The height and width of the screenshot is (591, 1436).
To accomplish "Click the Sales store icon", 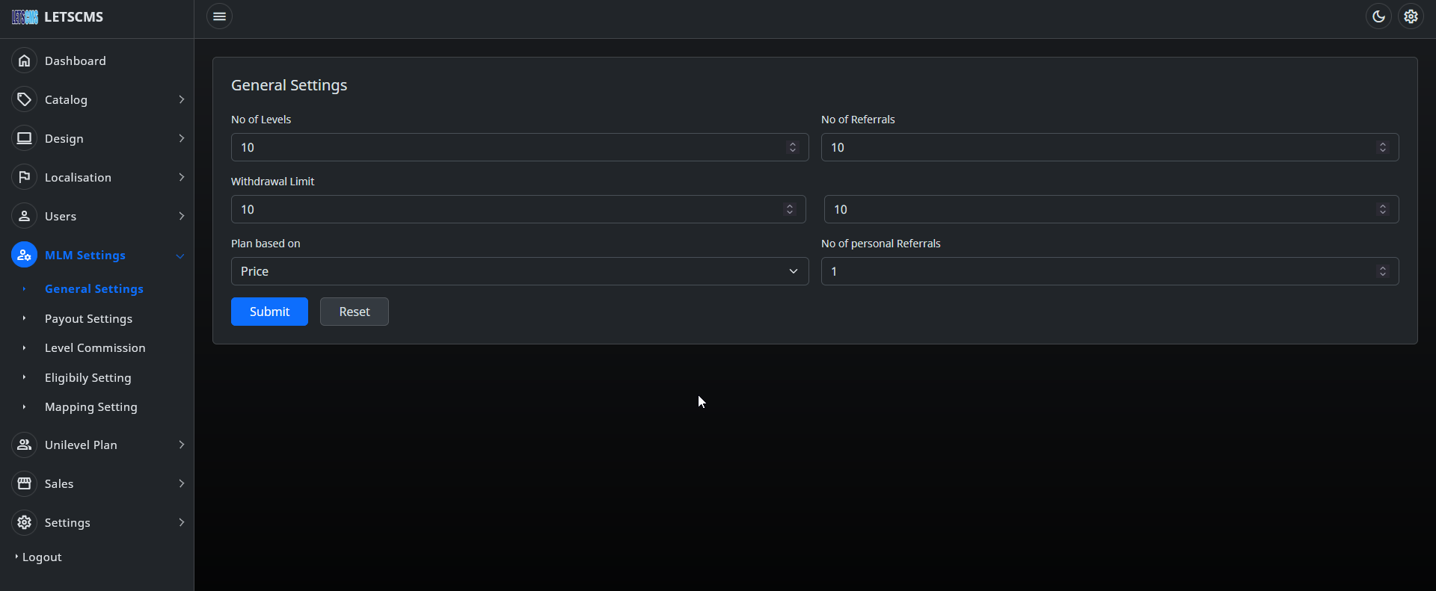I will pyautogui.click(x=24, y=483).
